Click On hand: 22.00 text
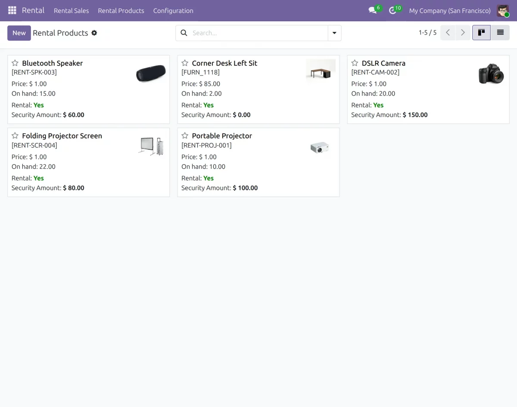Screen dimensions: 517x407 coord(34,166)
